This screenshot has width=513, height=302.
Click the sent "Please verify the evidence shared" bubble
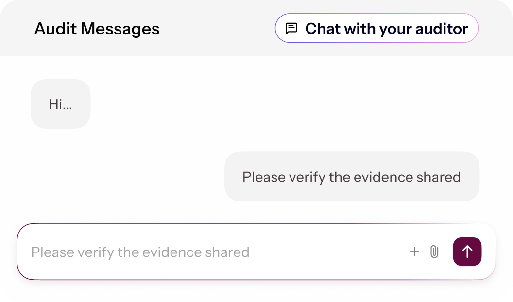tap(352, 177)
